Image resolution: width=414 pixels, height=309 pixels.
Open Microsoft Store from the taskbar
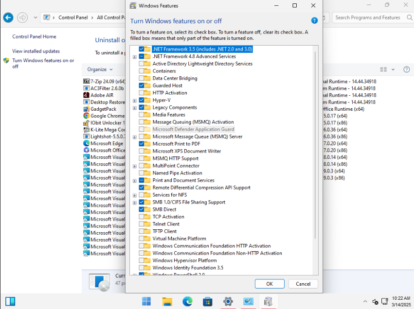[208, 301]
